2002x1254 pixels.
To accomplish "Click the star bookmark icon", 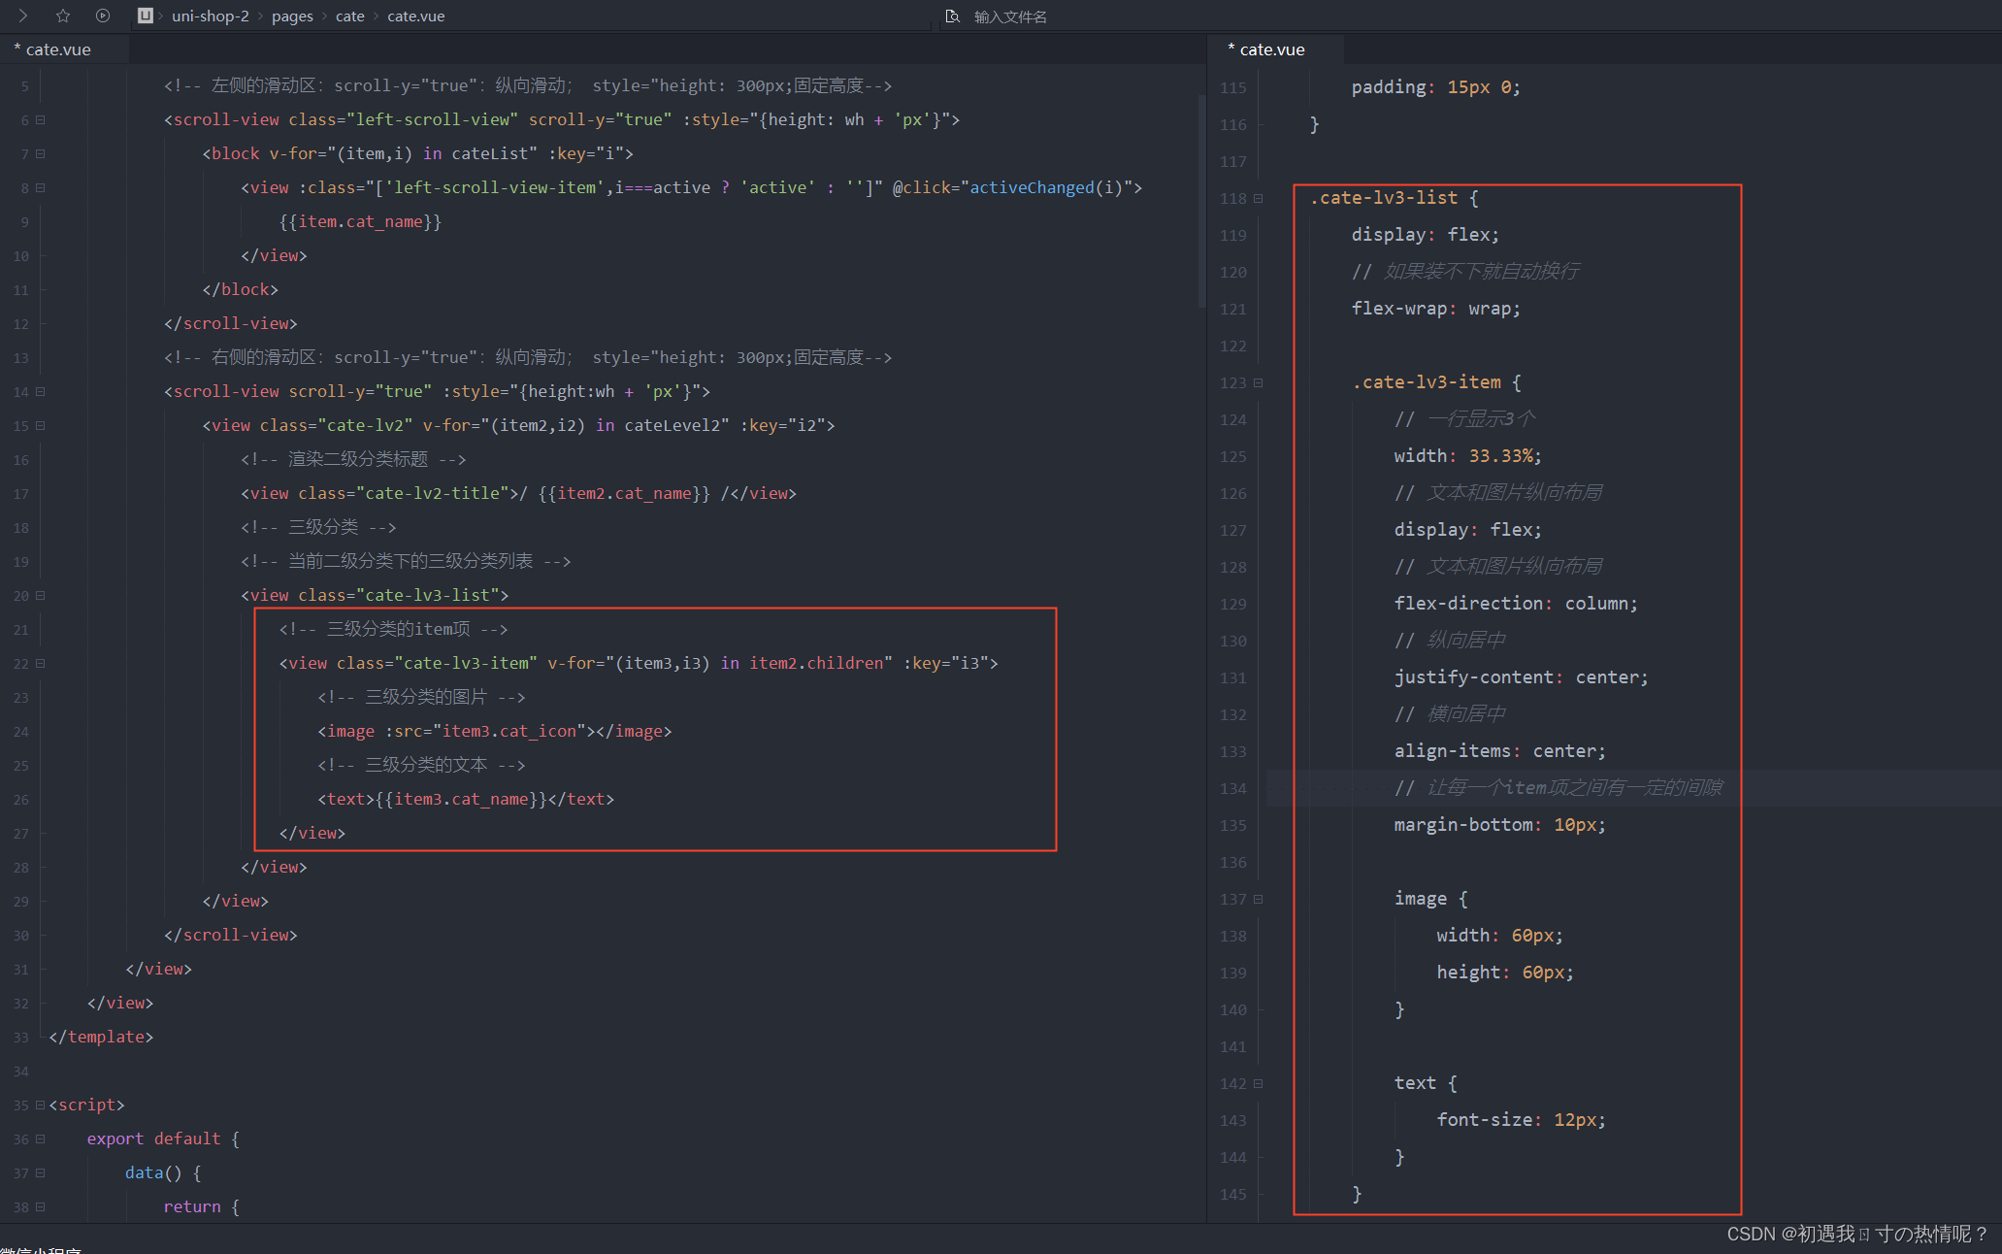I will pyautogui.click(x=63, y=16).
